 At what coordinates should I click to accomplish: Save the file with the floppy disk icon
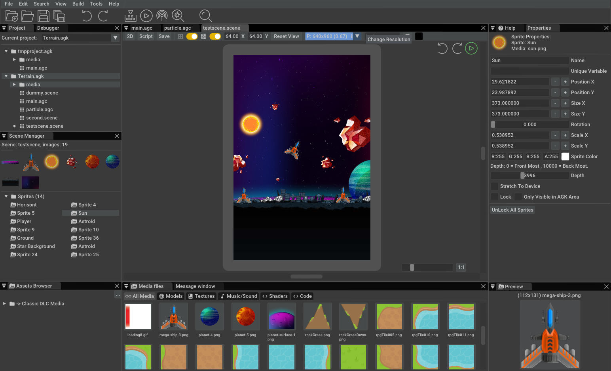pyautogui.click(x=43, y=16)
